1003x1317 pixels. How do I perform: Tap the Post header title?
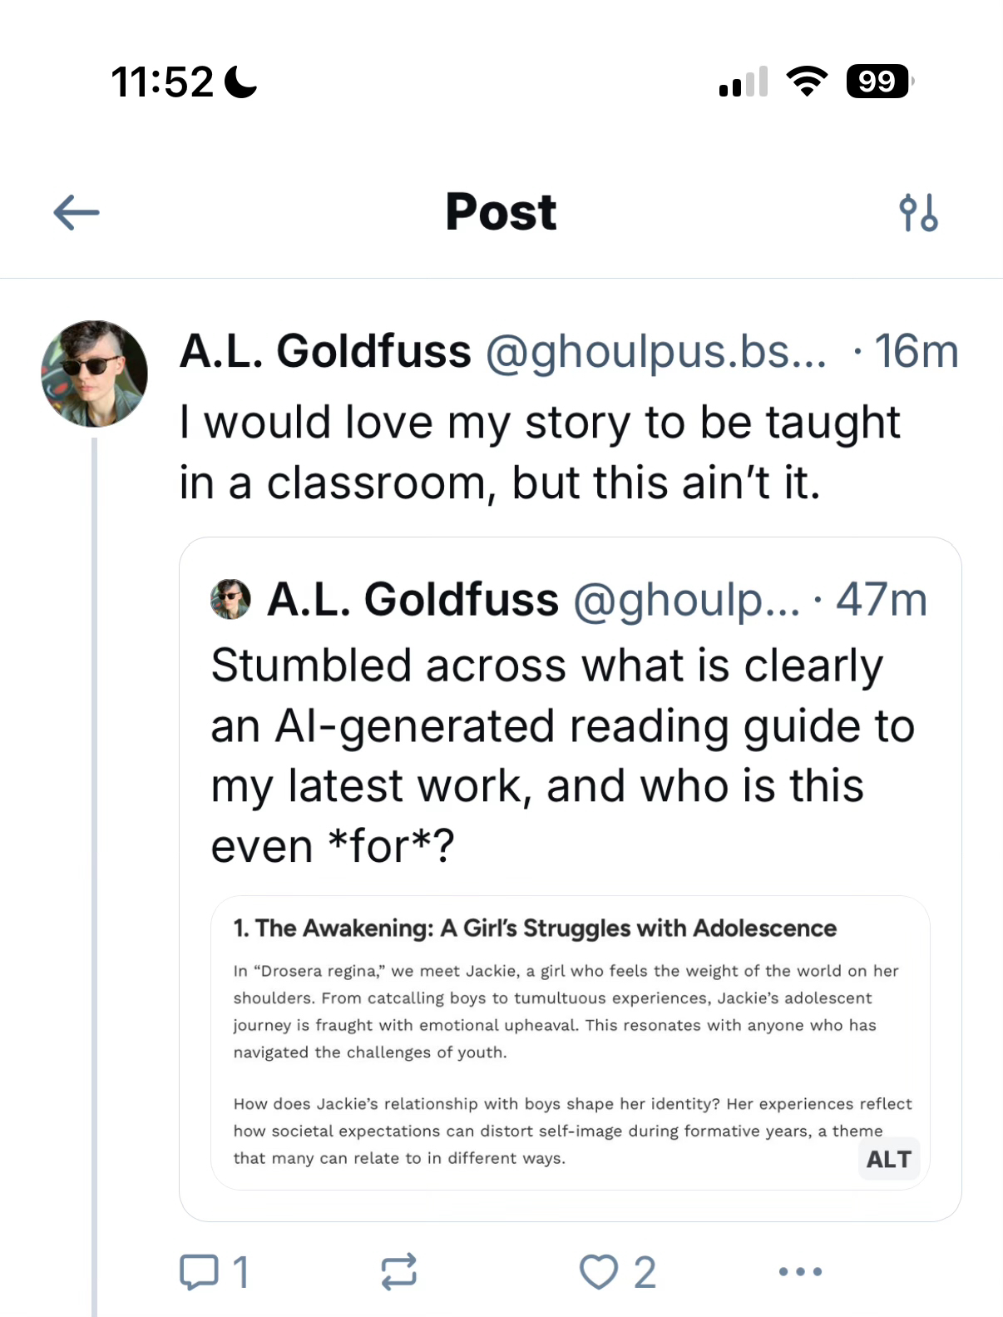coord(501,212)
